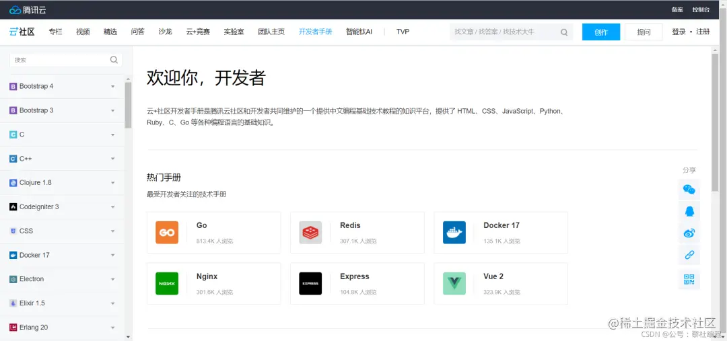Open the Vue 2 manual card title
727x341 pixels.
[x=493, y=276]
